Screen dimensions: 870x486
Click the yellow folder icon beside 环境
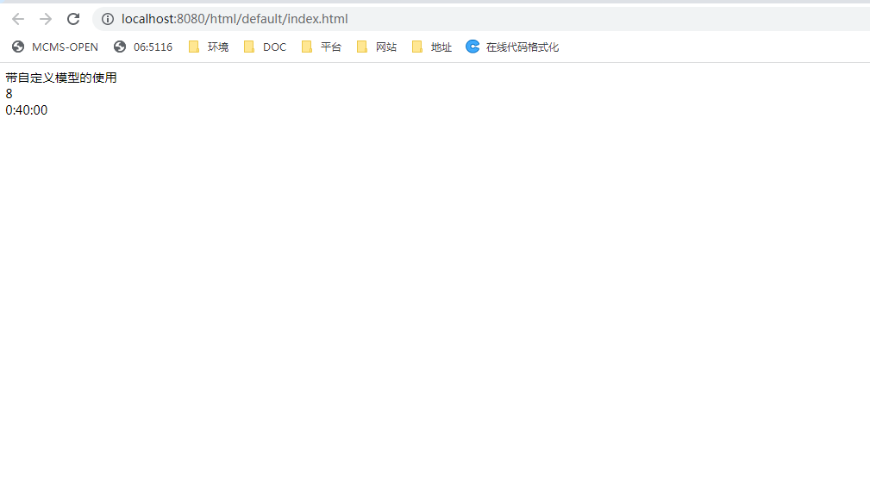tap(194, 47)
